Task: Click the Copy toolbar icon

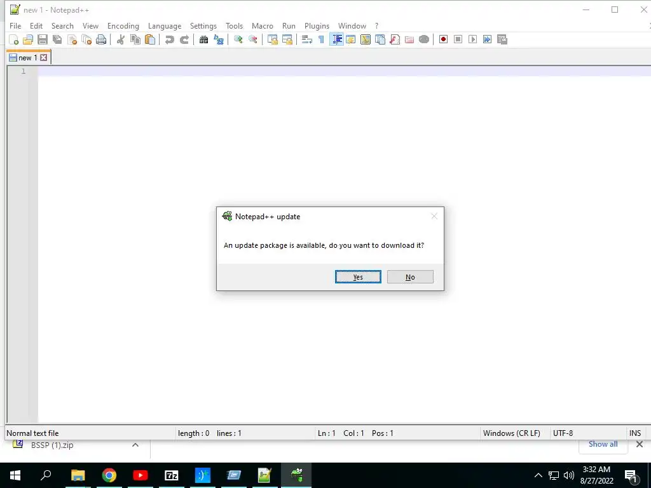Action: pos(135,39)
